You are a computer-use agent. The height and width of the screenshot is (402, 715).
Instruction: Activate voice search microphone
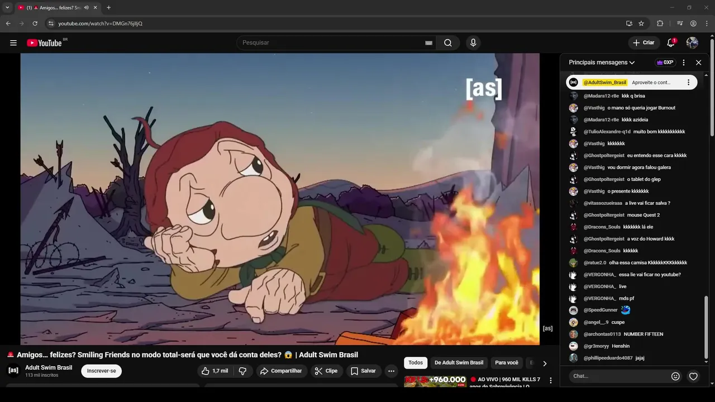pos(473,43)
